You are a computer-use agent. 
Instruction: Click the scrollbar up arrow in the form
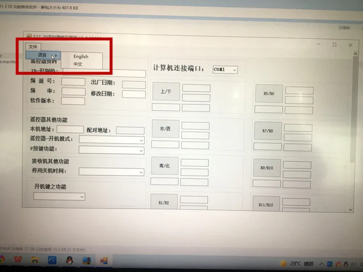pos(356,54)
